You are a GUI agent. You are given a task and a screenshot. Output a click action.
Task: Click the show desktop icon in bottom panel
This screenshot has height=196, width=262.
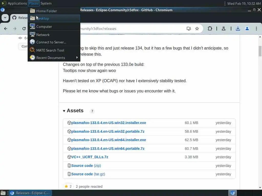tap(3, 193)
